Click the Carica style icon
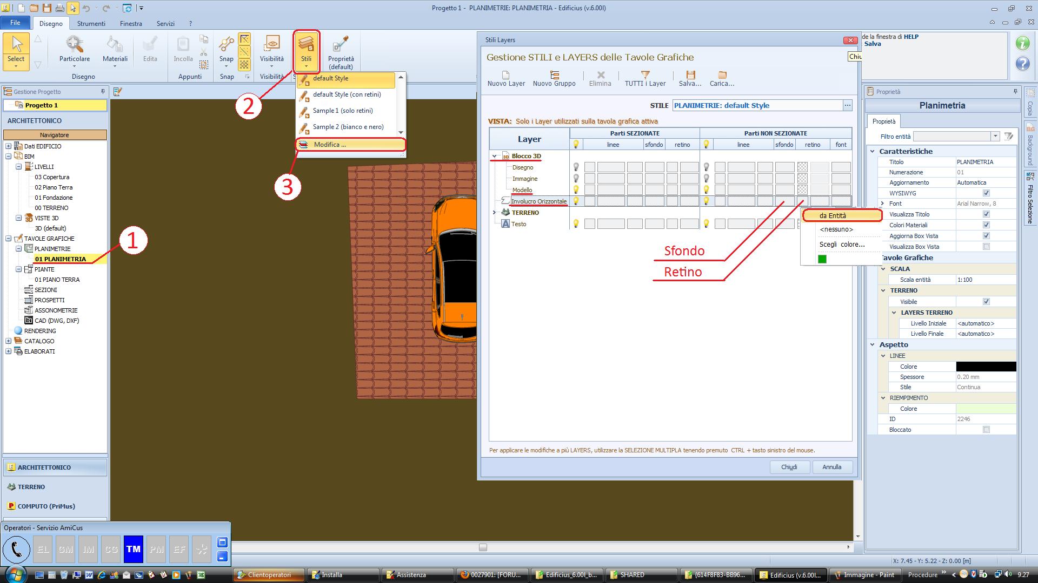1038x583 pixels. [722, 75]
